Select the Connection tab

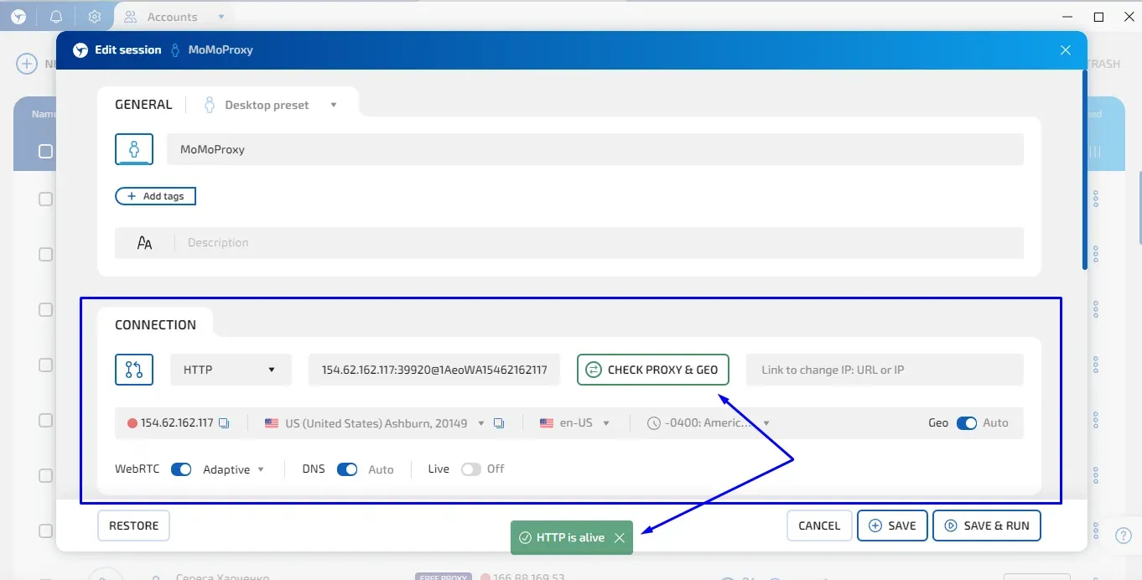click(155, 324)
